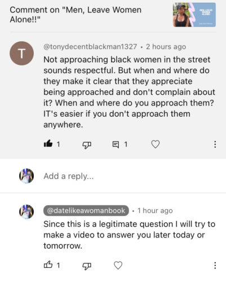Open the T profile avatar
The width and height of the screenshot is (226, 282).
tap(22, 54)
